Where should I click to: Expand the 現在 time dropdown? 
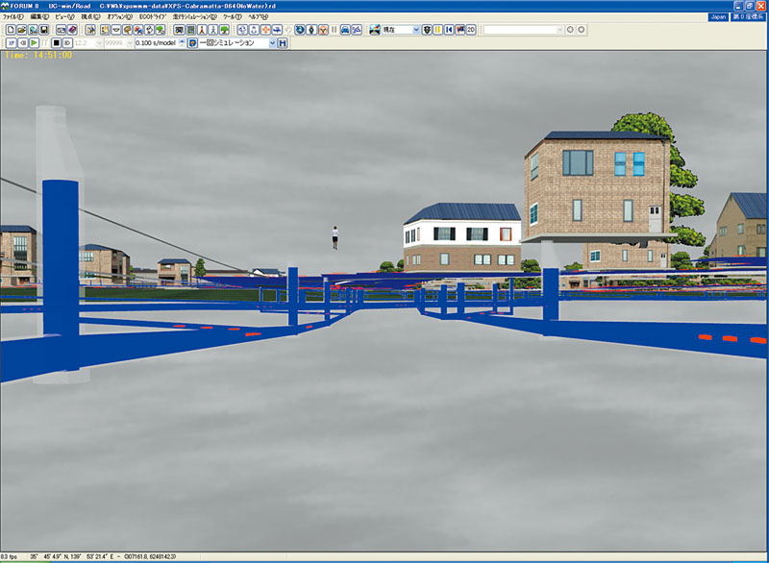[x=415, y=30]
